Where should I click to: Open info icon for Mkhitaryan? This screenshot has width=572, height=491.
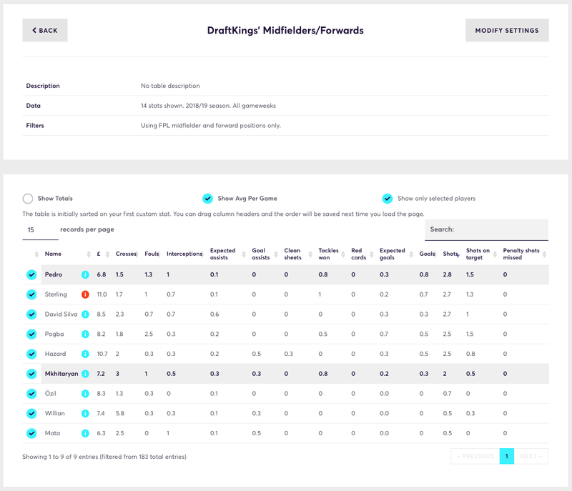tap(85, 374)
